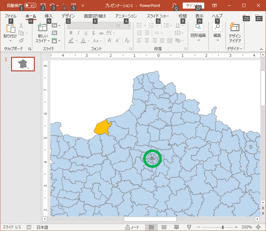Click the Reading View icon in status bar
Viewport: 266px width, 231px height.
pos(176,227)
